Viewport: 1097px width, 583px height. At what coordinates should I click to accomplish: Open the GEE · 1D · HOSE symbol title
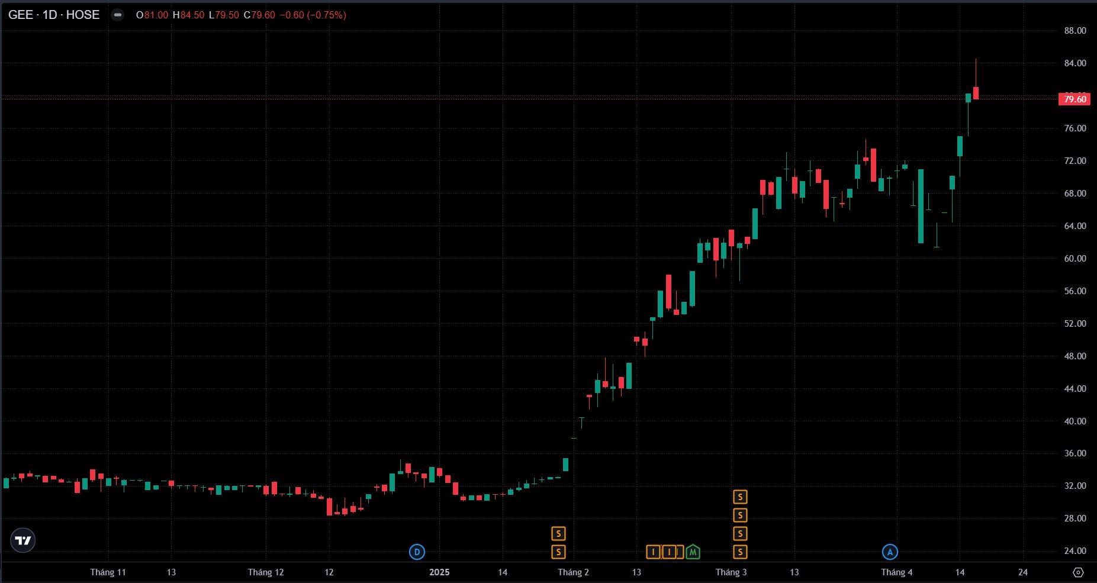[54, 15]
